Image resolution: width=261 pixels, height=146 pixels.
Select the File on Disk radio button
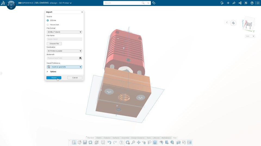pos(48,25)
